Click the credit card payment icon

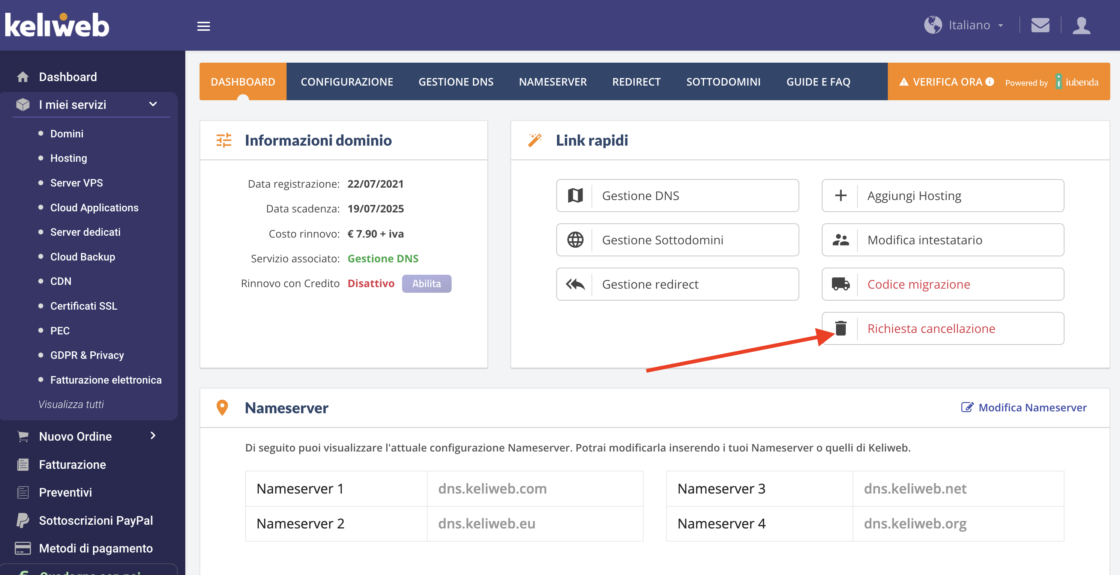point(23,548)
